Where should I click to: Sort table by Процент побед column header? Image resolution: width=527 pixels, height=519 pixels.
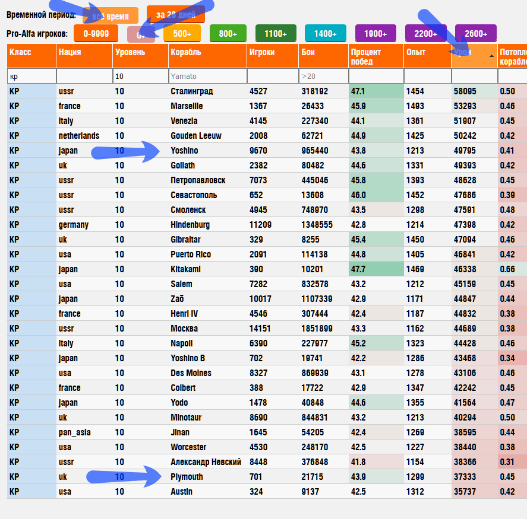(x=376, y=56)
